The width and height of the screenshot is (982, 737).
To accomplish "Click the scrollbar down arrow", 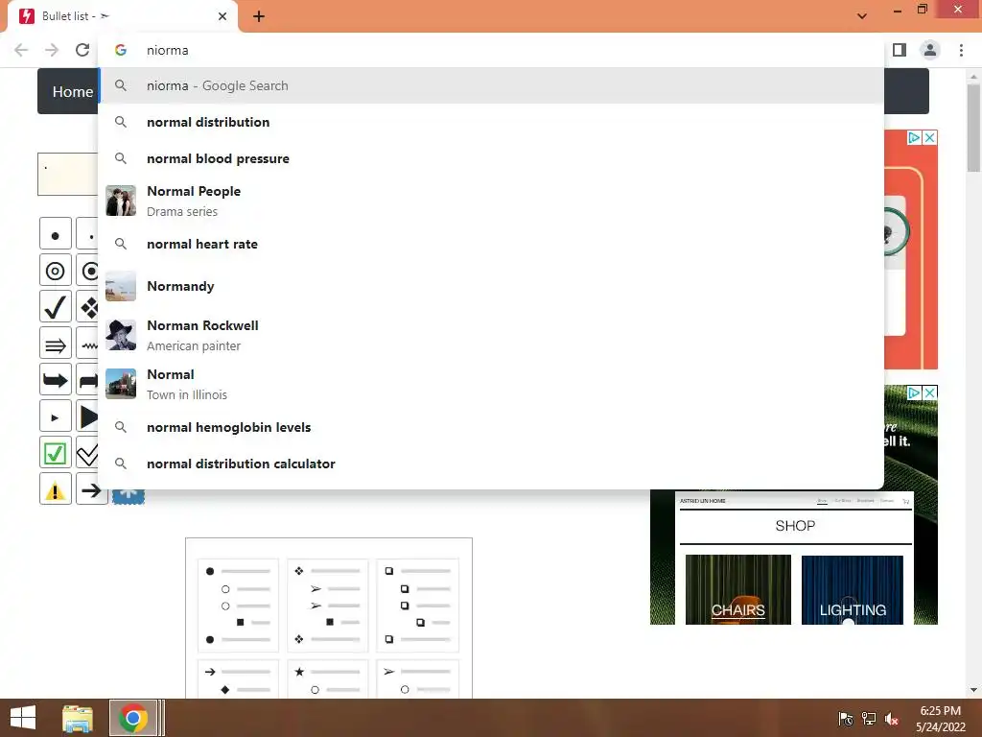I will click(x=973, y=690).
